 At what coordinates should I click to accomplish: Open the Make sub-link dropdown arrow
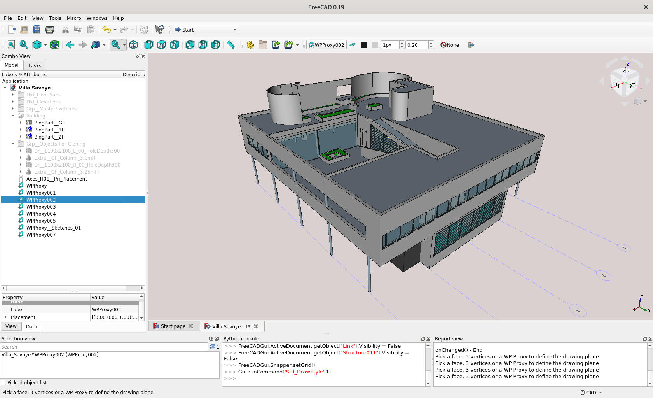297,45
